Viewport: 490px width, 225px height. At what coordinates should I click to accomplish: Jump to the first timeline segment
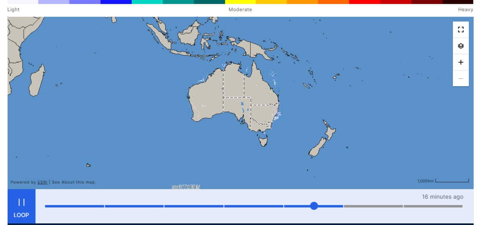[74, 206]
